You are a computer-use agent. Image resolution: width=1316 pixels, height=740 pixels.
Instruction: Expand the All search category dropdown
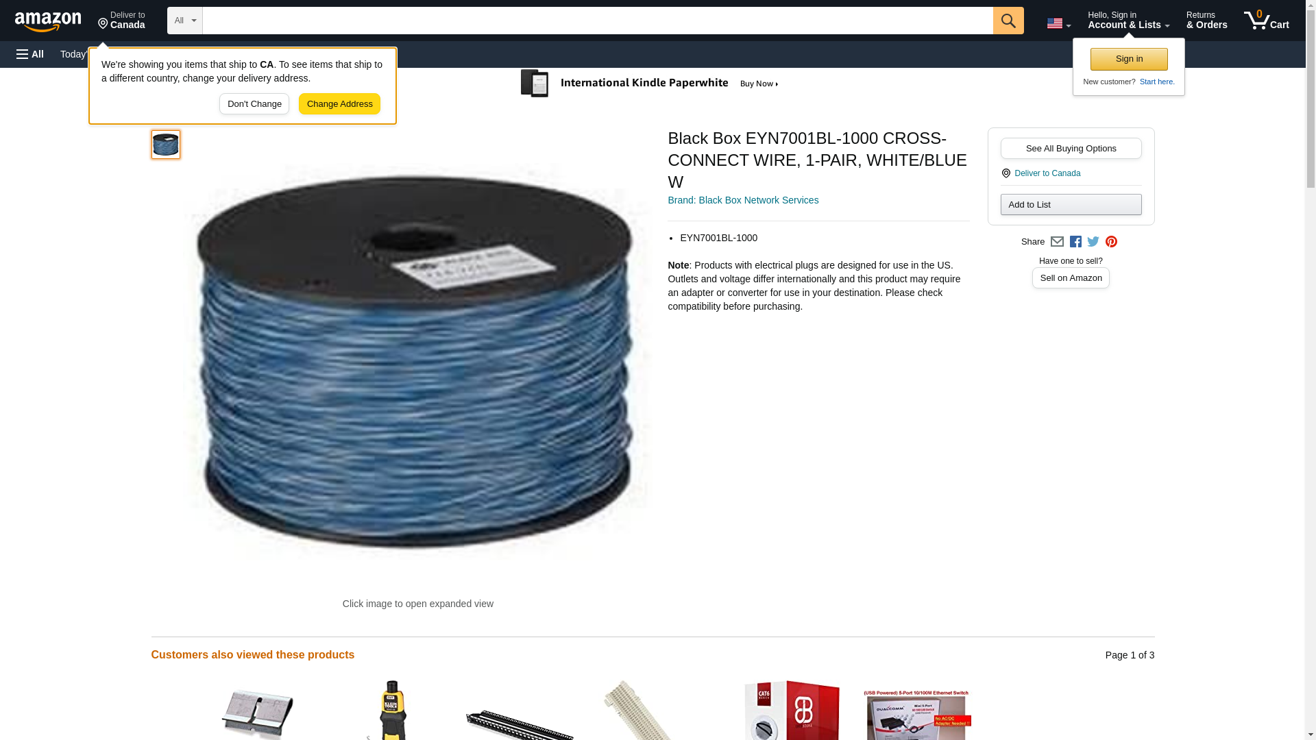(x=185, y=21)
